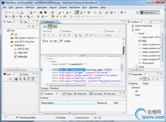This screenshot has height=122, width=166.
Task: Click the fit-to-window icon in Image panel
Action: (x=33, y=79)
